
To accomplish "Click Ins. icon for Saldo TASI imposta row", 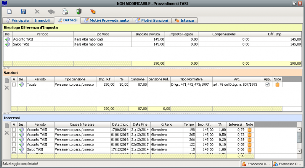I will [x=8, y=44].
